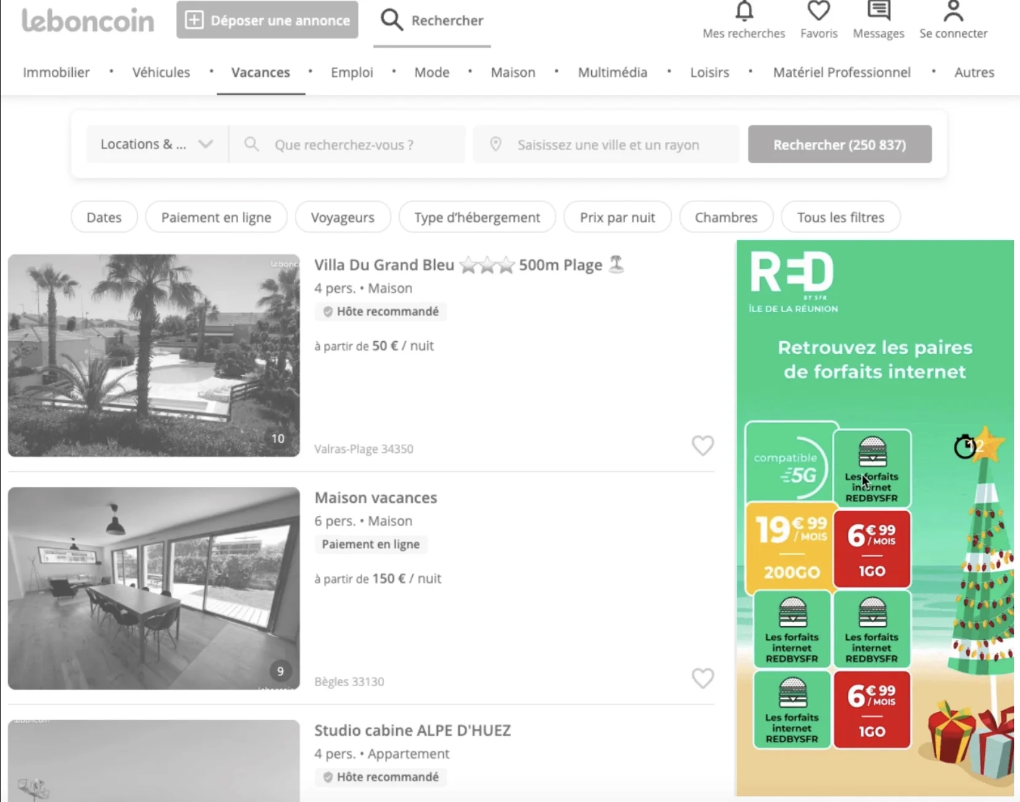Open the Autres category
Viewport: 1020px width, 802px height.
(974, 72)
